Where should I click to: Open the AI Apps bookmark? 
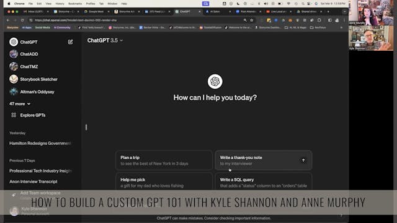point(27,27)
